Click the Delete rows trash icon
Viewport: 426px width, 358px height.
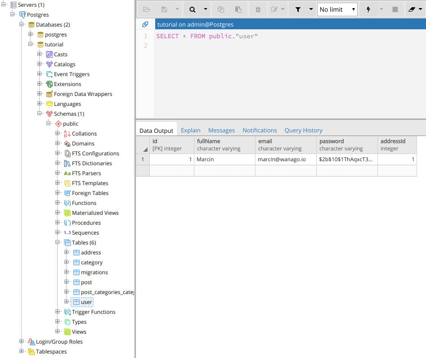[x=259, y=9]
